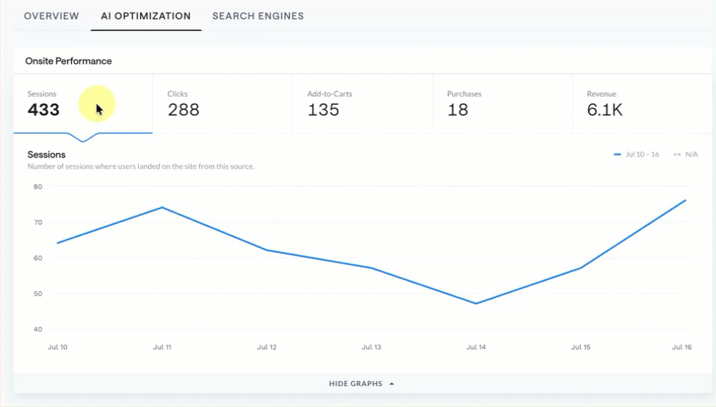This screenshot has width=716, height=407.
Task: Click the Jul 11 data point peak
Action: click(x=162, y=207)
